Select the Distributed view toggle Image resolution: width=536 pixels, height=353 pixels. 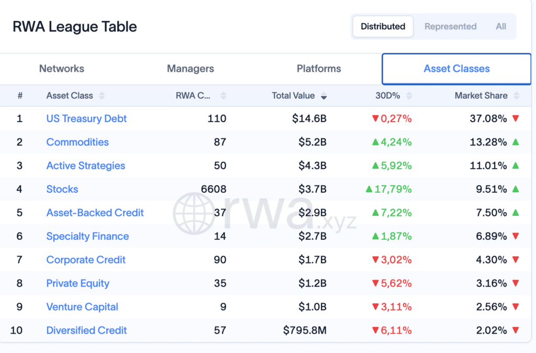click(x=383, y=26)
